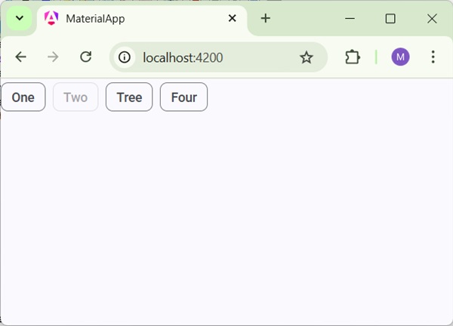Click the forward navigation arrow

tap(53, 57)
